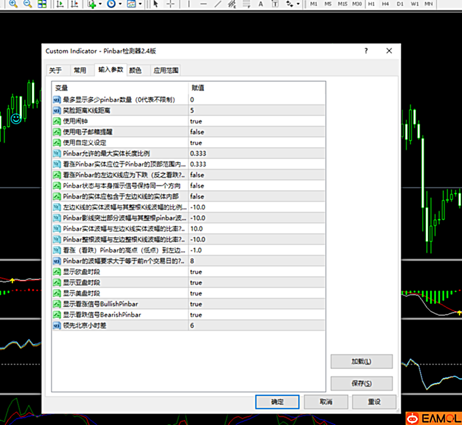Pick the text 'A' drawing tool

[x=260, y=4]
